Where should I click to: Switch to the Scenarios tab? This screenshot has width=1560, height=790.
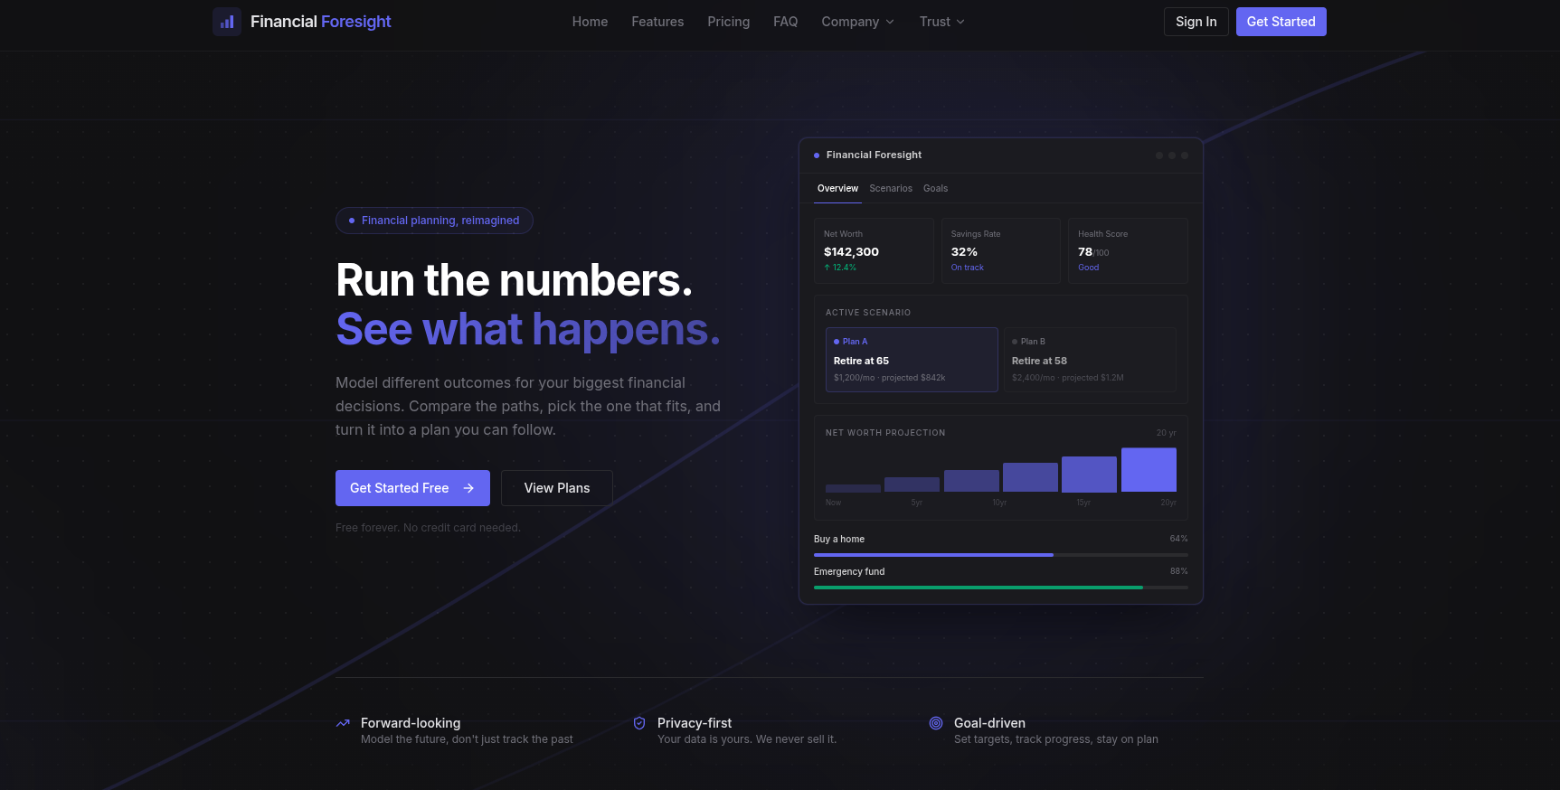[891, 189]
